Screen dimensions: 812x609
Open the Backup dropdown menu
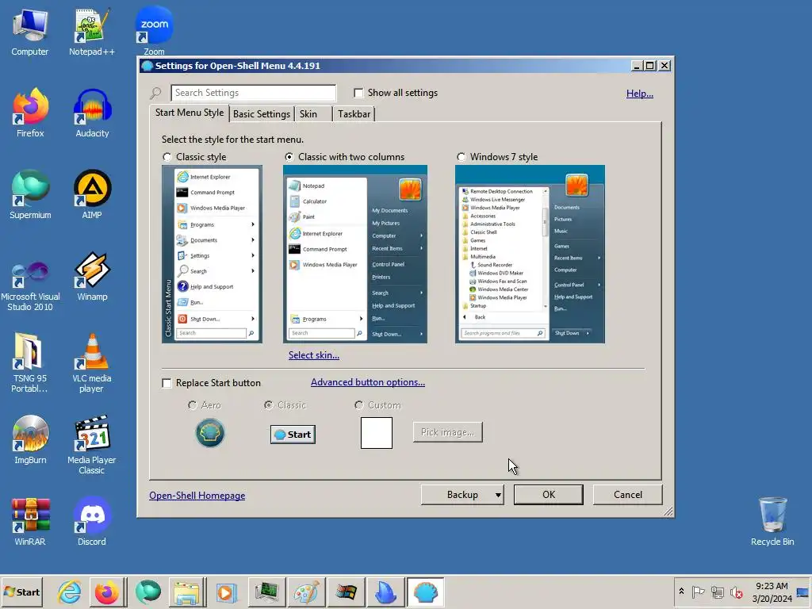(462, 495)
